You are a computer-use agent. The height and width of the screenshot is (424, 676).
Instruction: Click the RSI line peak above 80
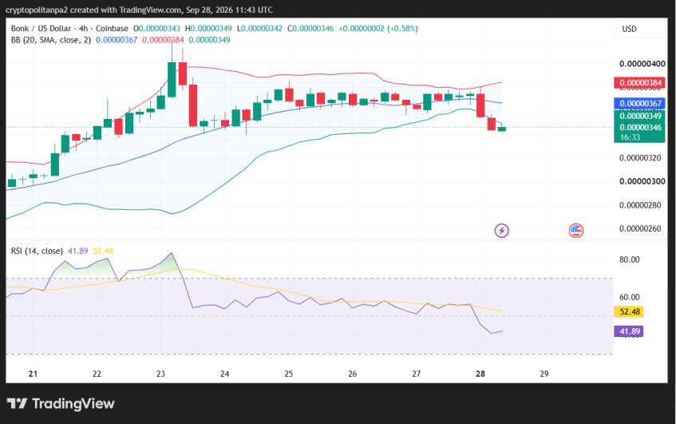pyautogui.click(x=172, y=254)
